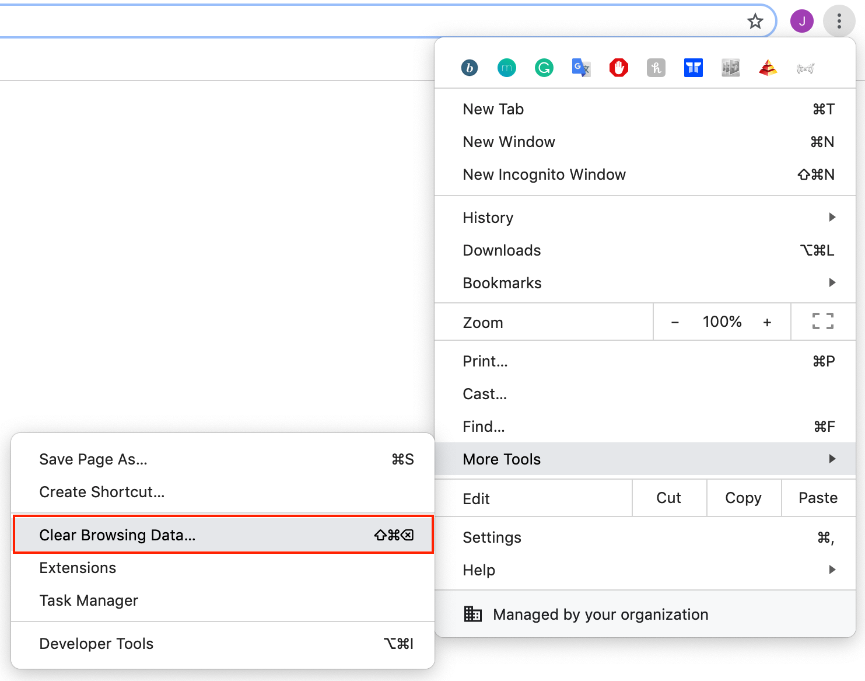This screenshot has height=681, width=865.
Task: Click the three-dot Chrome menu button
Action: (x=839, y=22)
